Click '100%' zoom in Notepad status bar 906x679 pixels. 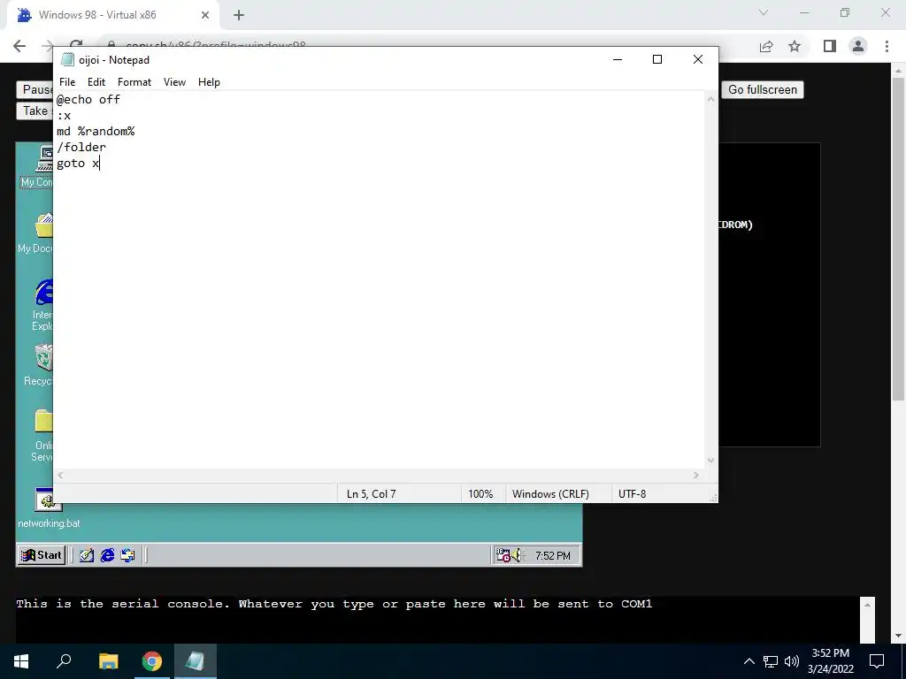point(480,493)
